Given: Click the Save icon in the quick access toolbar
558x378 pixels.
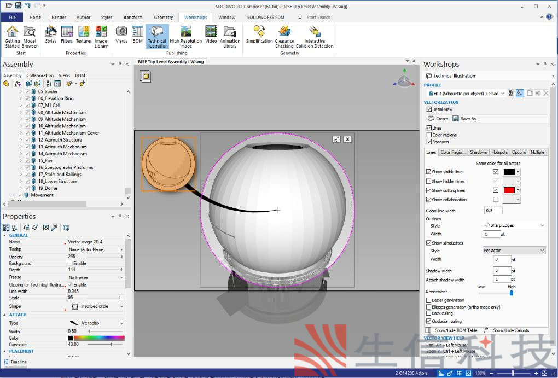Looking at the screenshot, I should click(18, 5).
